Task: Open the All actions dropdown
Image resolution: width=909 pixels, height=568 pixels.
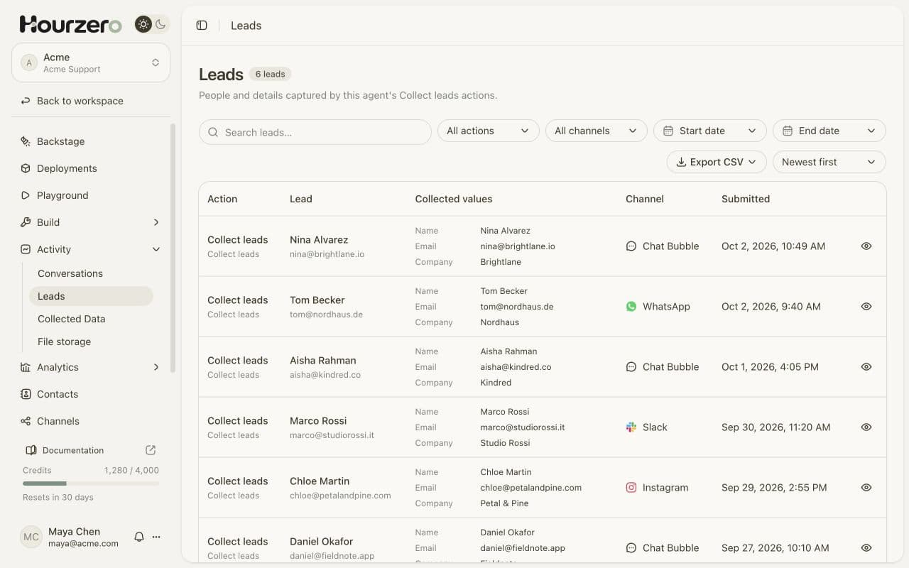Action: click(489, 131)
